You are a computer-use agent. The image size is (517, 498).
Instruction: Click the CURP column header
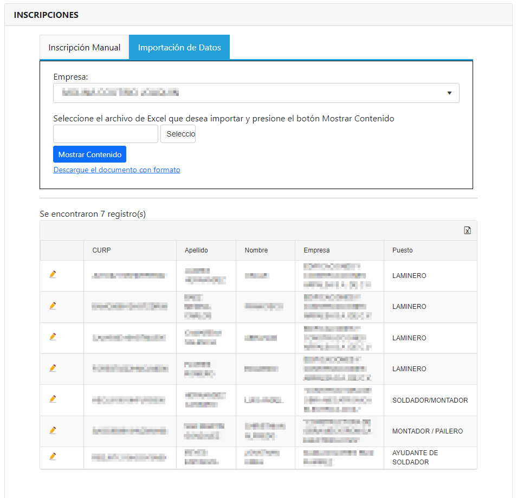(101, 250)
